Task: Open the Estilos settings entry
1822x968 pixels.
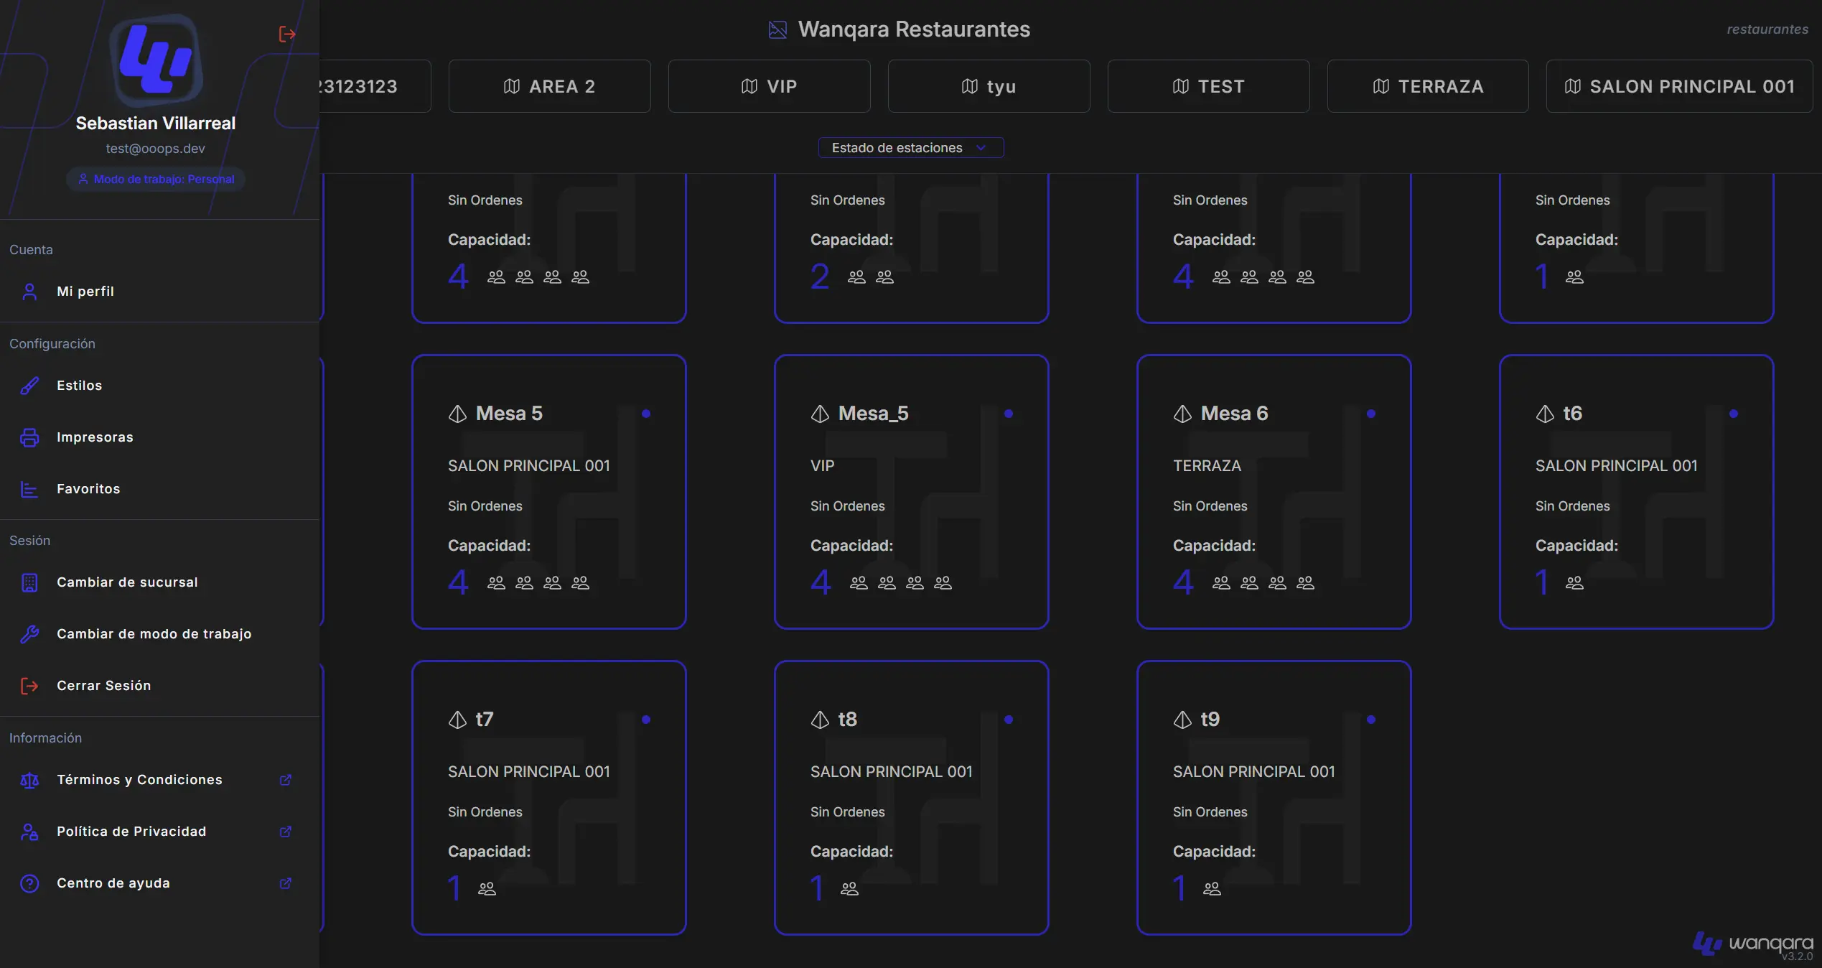Action: (x=159, y=386)
